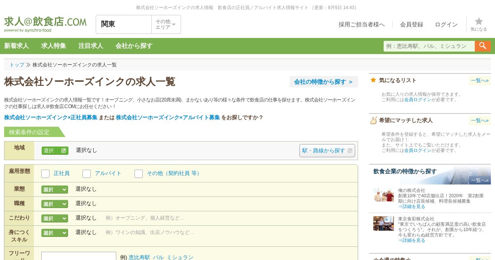Click the トップ breadcrumb link

(17, 65)
